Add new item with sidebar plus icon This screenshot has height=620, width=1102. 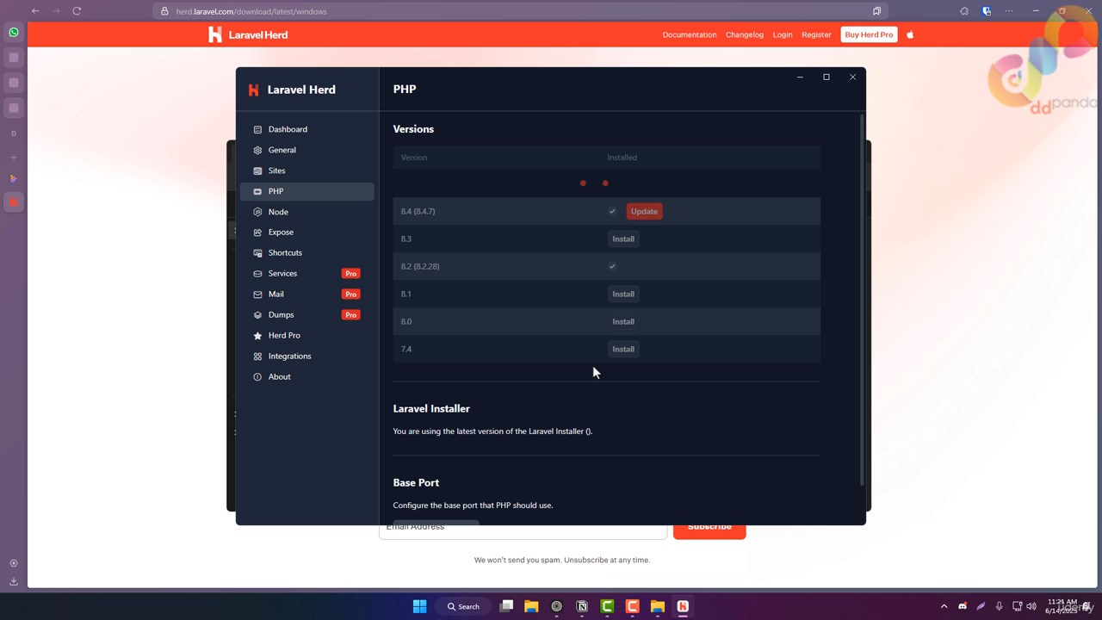pos(14,158)
